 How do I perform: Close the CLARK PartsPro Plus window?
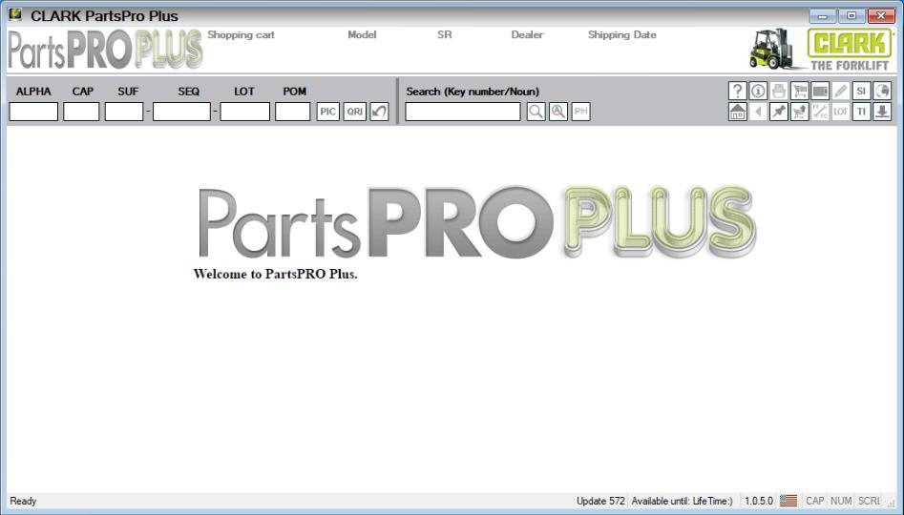pyautogui.click(x=881, y=15)
